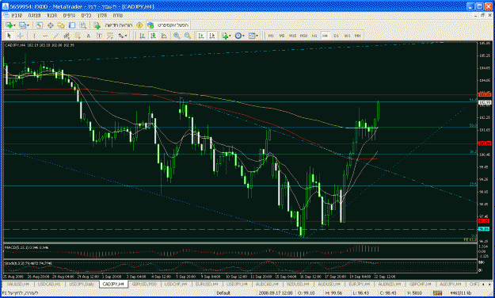Screen dimensions: 495x298
Task: Open the קובץ (File) menu
Action: (17, 15)
